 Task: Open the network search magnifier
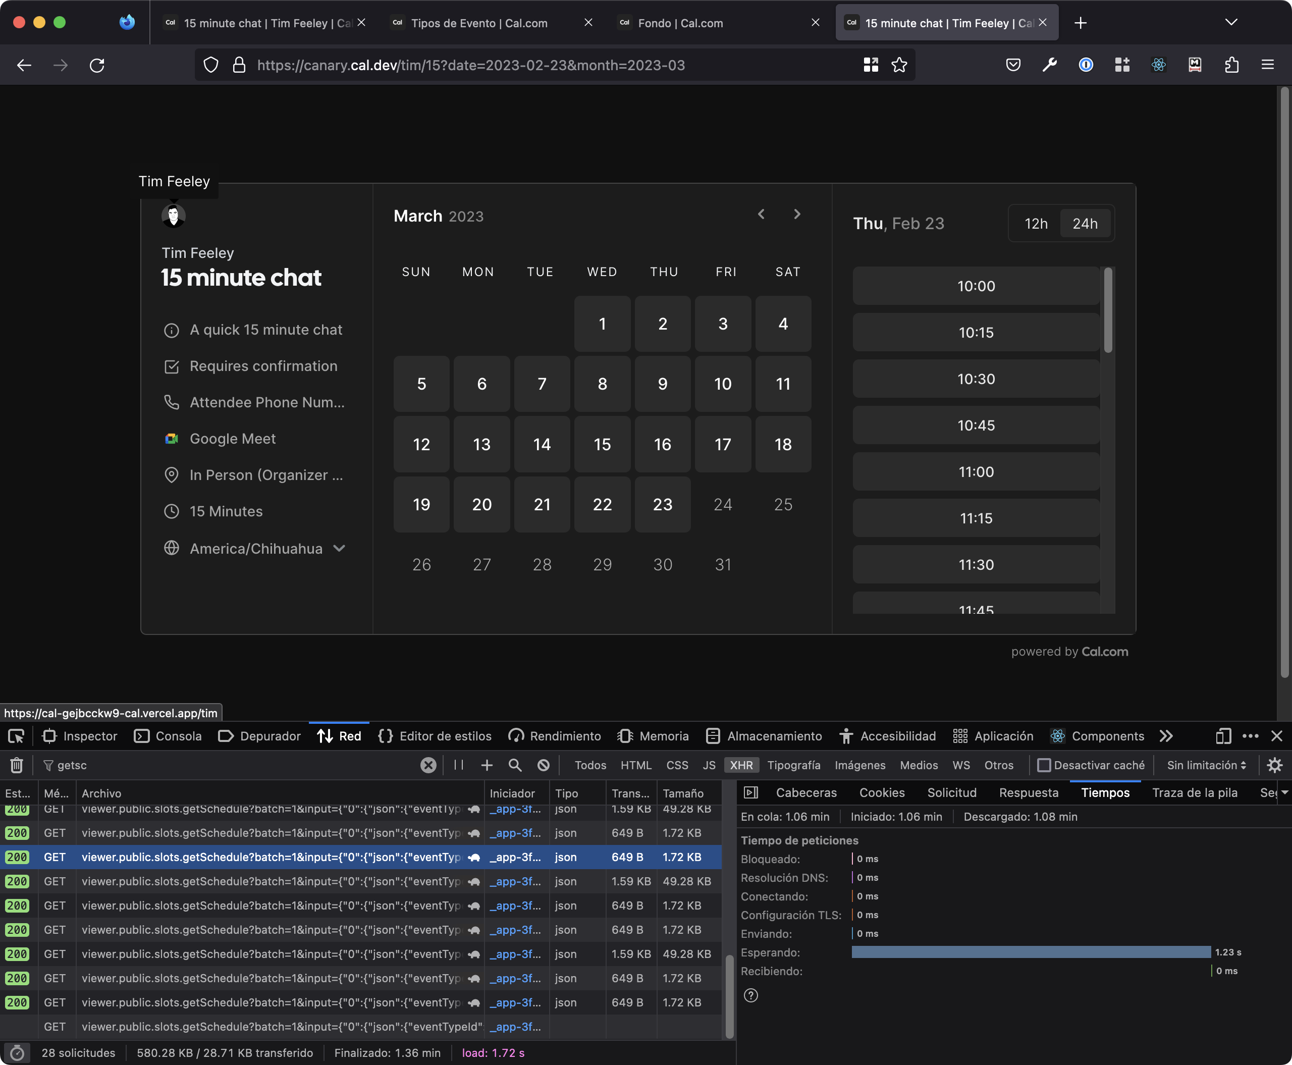click(x=515, y=765)
